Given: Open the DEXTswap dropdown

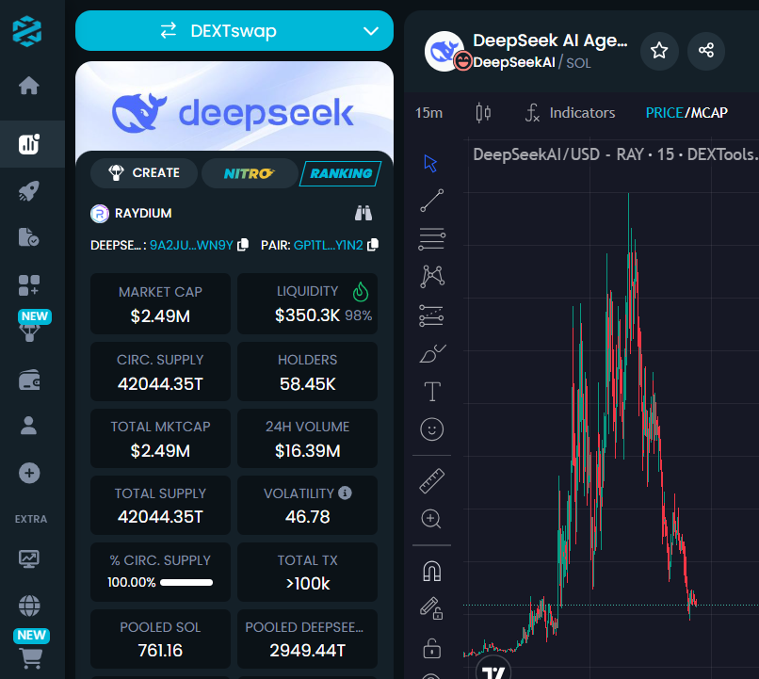Looking at the screenshot, I should (234, 30).
